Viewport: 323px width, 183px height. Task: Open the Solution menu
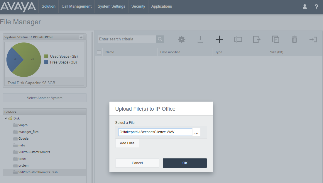(x=48, y=6)
